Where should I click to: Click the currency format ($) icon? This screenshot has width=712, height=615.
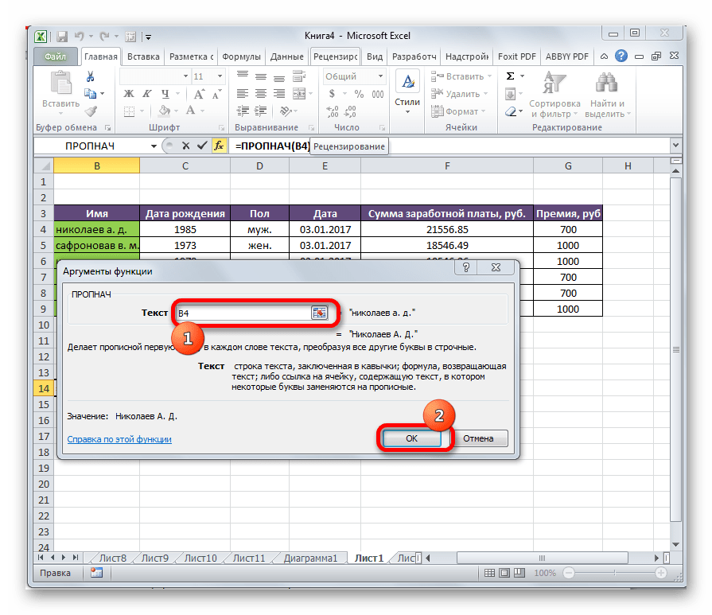(x=332, y=94)
